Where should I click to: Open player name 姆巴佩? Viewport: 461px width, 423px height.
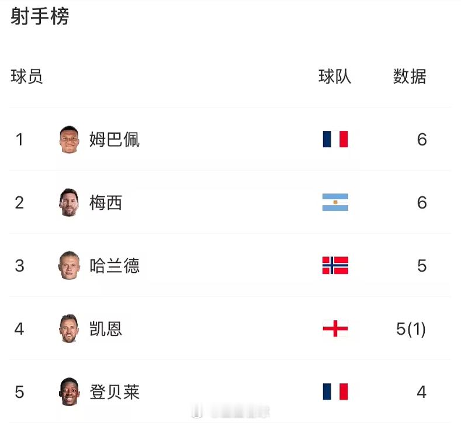click(115, 139)
